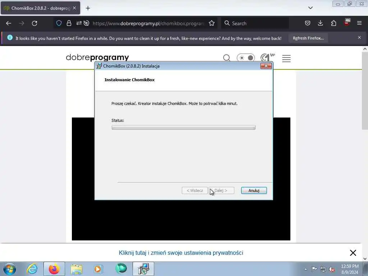Go back using the Firefox back arrow

9,23
